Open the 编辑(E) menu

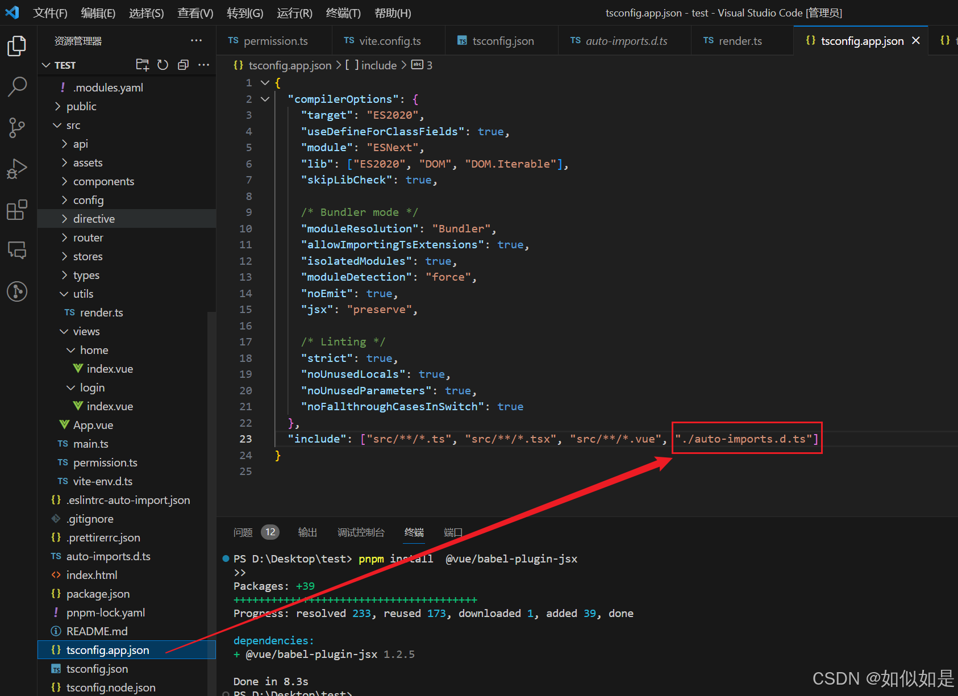point(98,13)
